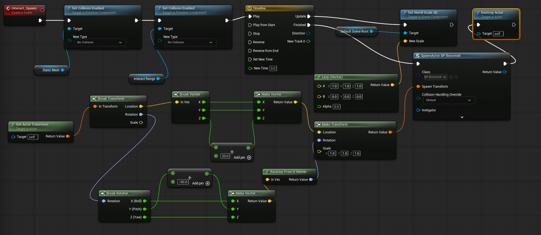
Task: Click the Interact_Spawn event delegate pin
Action: 42,10
